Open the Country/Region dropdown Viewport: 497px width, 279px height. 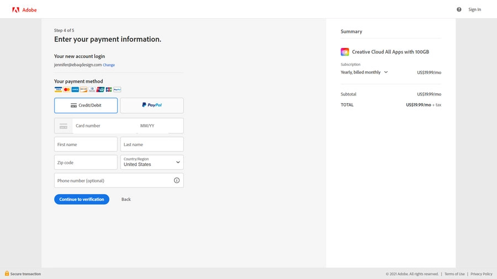(152, 162)
